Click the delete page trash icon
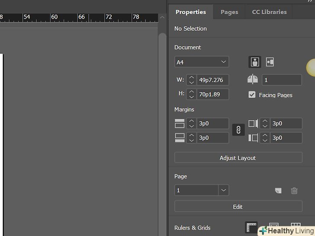 (x=294, y=191)
